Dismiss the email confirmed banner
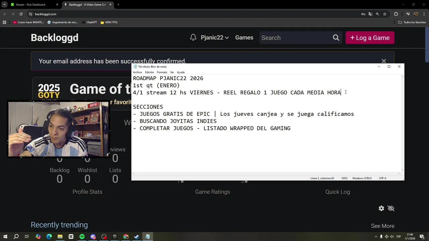 point(384,61)
